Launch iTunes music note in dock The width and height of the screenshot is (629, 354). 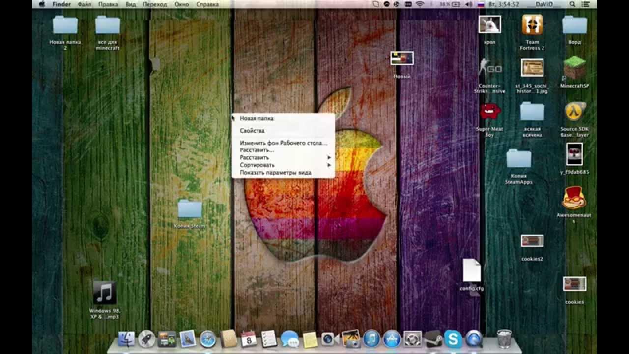(372, 339)
